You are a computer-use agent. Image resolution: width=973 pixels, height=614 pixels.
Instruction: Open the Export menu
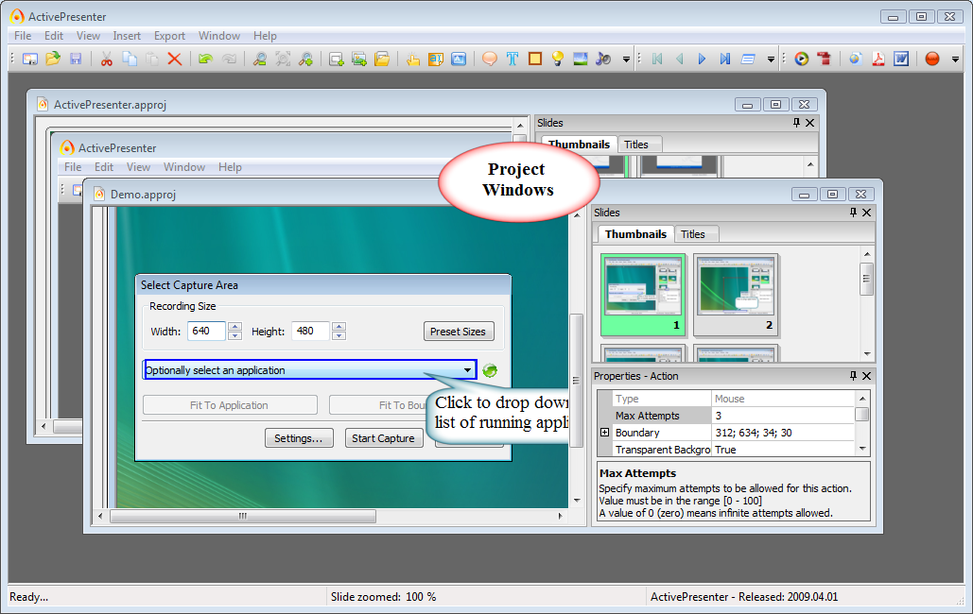[x=169, y=36]
